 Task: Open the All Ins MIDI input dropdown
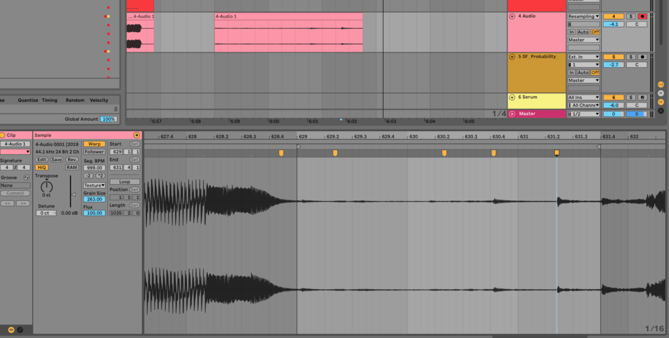(x=583, y=97)
